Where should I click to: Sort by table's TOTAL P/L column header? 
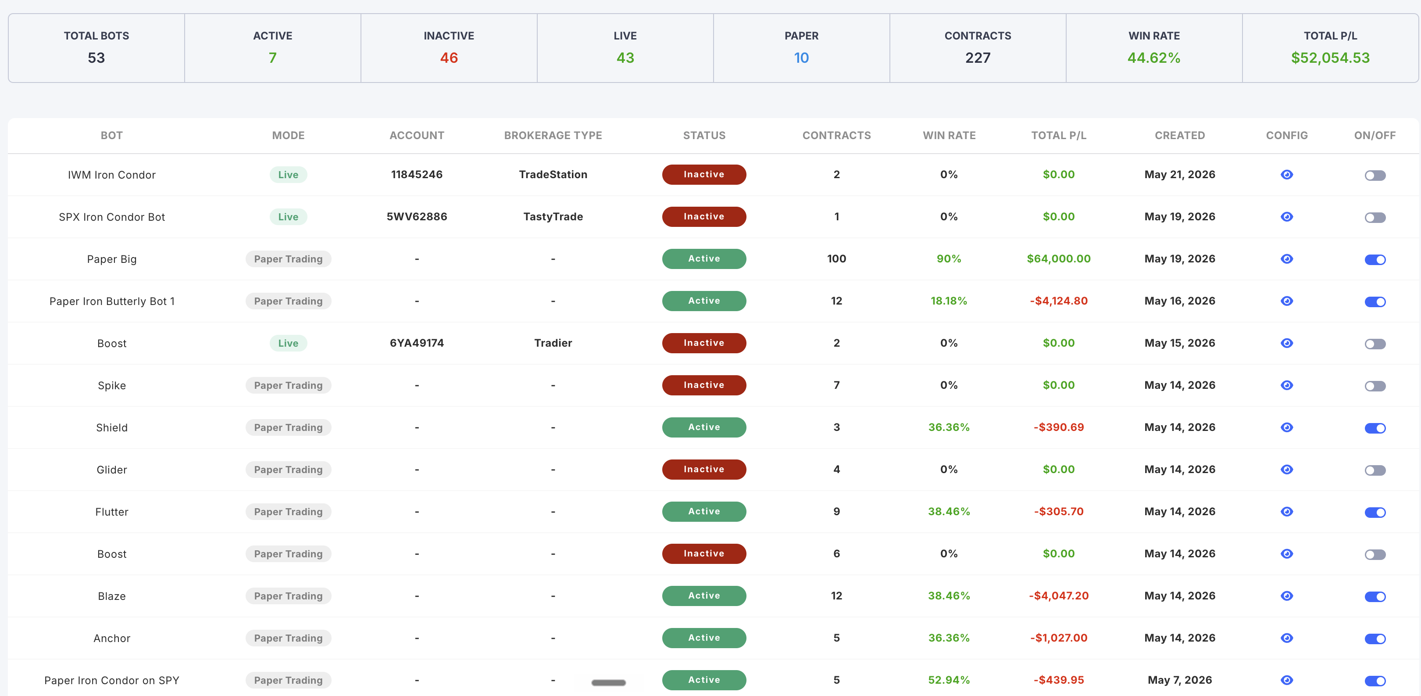(x=1059, y=135)
